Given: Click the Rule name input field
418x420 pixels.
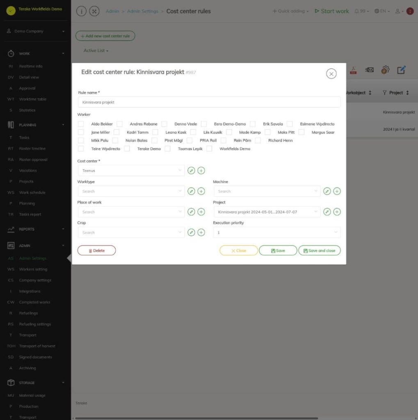Looking at the screenshot, I should click(x=209, y=102).
